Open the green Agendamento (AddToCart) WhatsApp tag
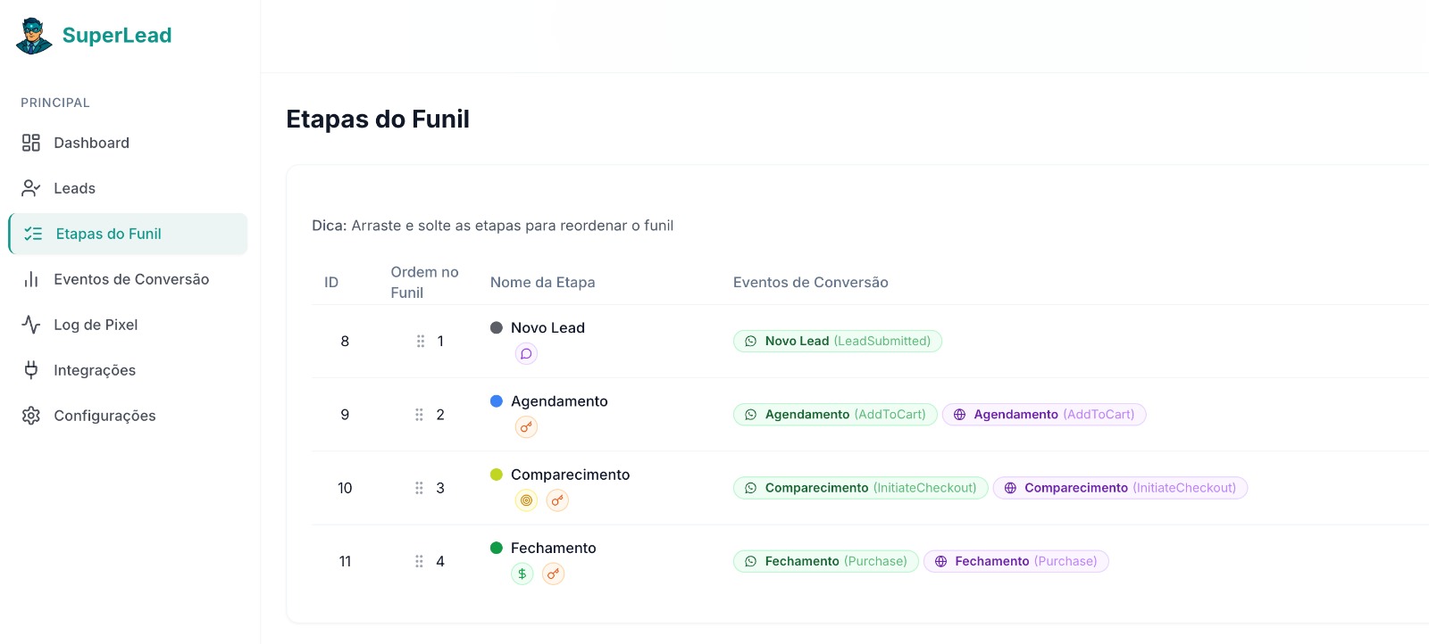 click(x=835, y=415)
